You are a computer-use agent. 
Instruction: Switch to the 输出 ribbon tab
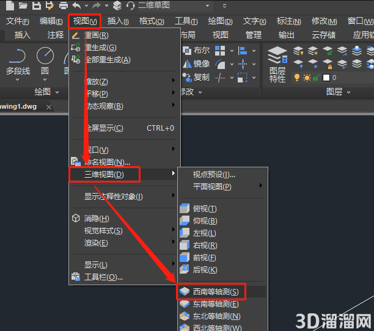pyautogui.click(x=286, y=35)
